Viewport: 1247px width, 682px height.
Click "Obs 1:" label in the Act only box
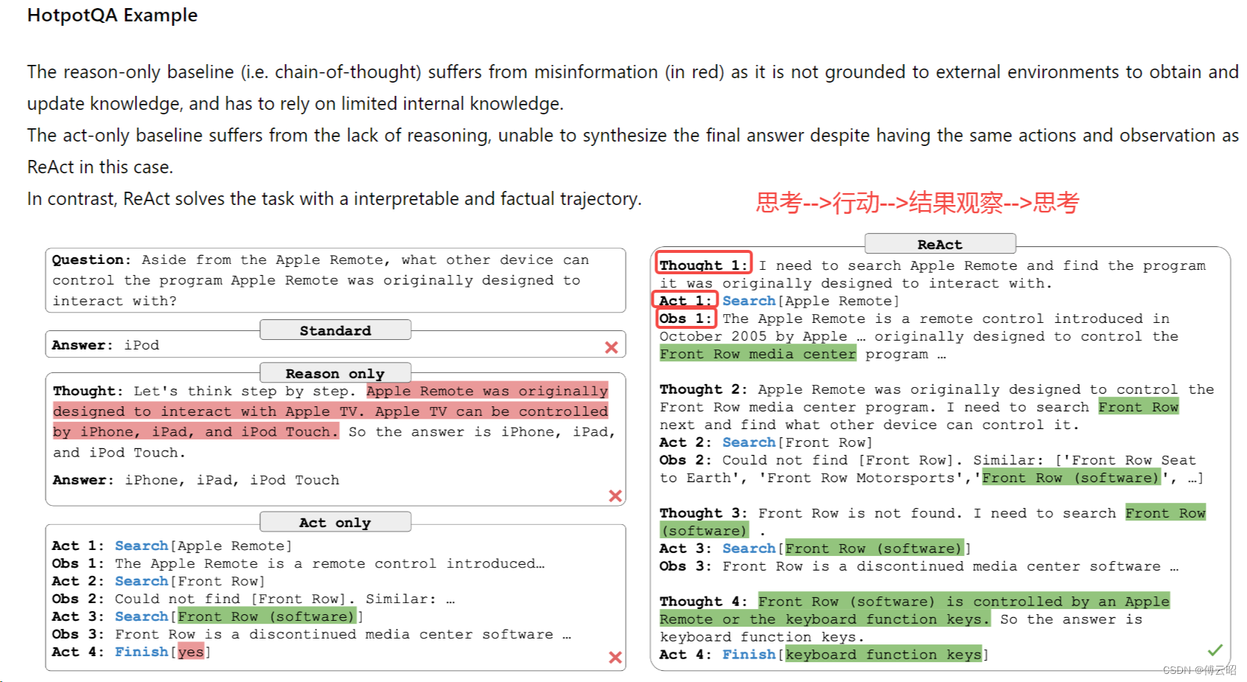[x=78, y=563]
